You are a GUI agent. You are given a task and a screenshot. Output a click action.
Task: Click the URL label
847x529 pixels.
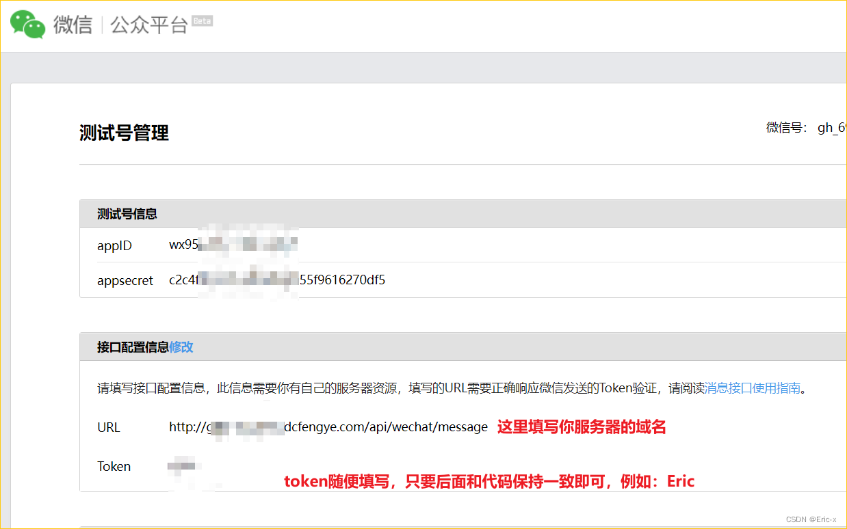[x=108, y=427]
